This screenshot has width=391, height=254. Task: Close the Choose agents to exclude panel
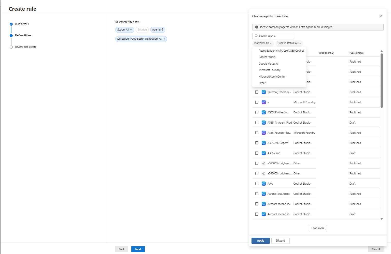pyautogui.click(x=381, y=16)
